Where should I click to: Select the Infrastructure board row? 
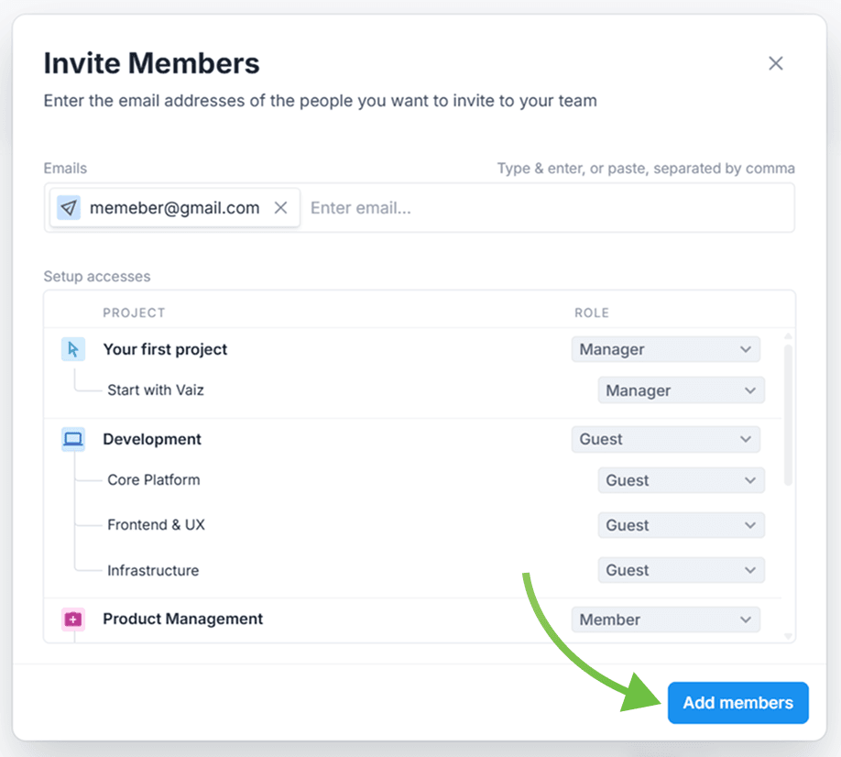(x=153, y=570)
